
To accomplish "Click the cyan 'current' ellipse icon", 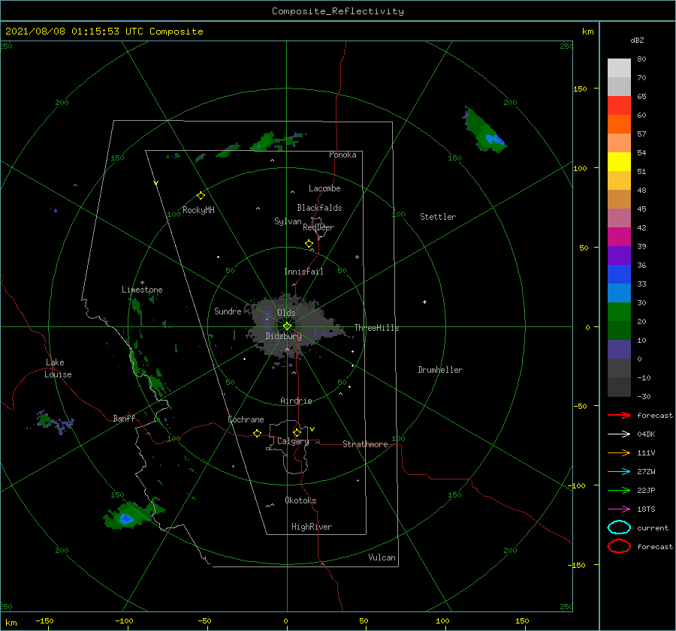I will [619, 527].
